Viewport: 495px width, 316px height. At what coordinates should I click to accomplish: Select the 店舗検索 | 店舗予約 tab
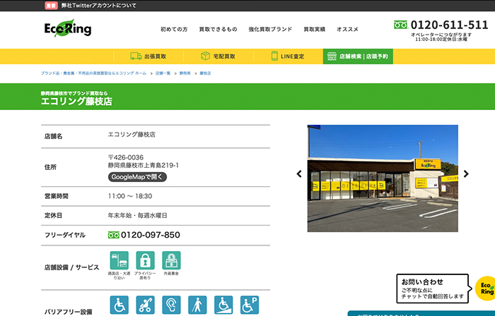(x=357, y=56)
